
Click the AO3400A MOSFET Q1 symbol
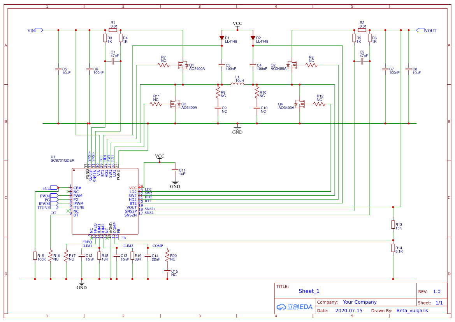pos(183,65)
